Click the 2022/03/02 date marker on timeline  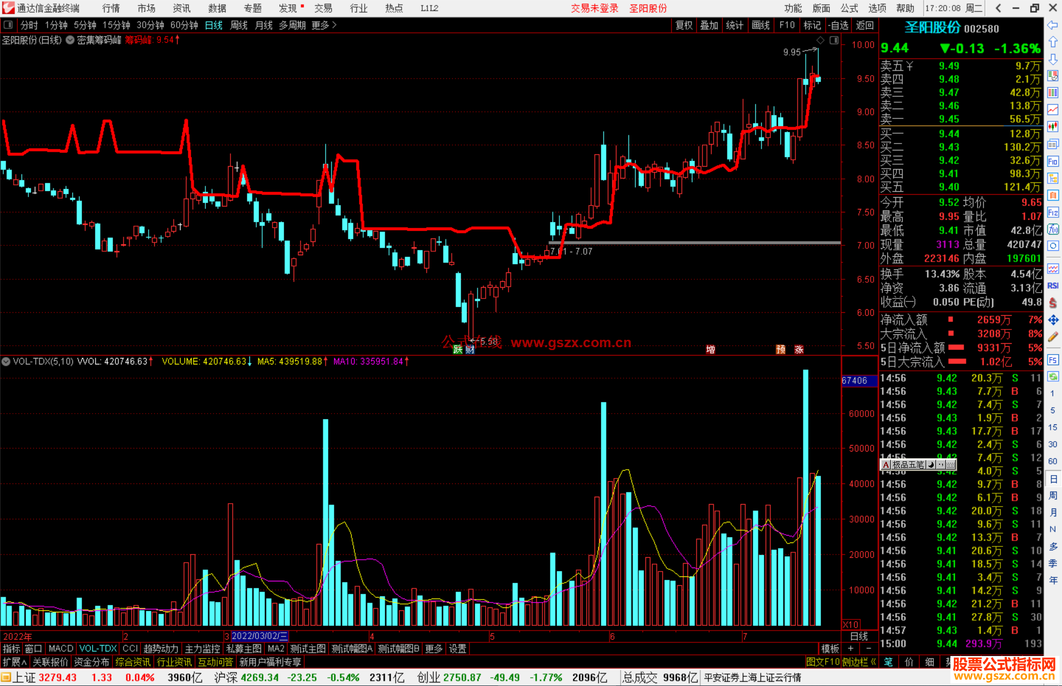pyautogui.click(x=260, y=636)
